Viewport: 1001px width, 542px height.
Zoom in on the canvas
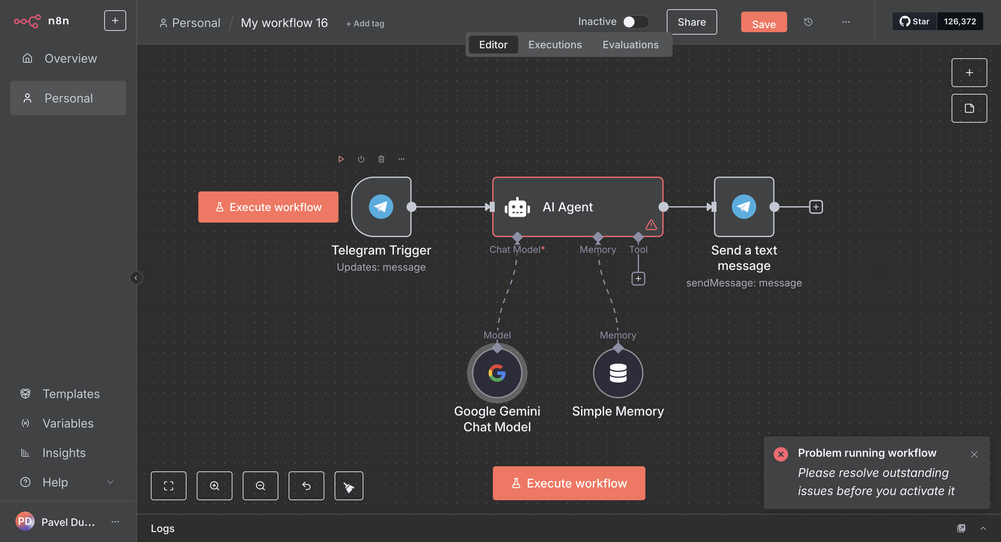pyautogui.click(x=215, y=485)
